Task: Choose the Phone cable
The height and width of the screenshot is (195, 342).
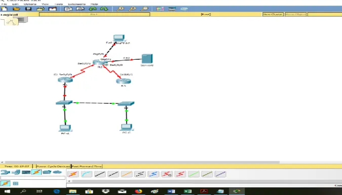Action: pos(140,174)
